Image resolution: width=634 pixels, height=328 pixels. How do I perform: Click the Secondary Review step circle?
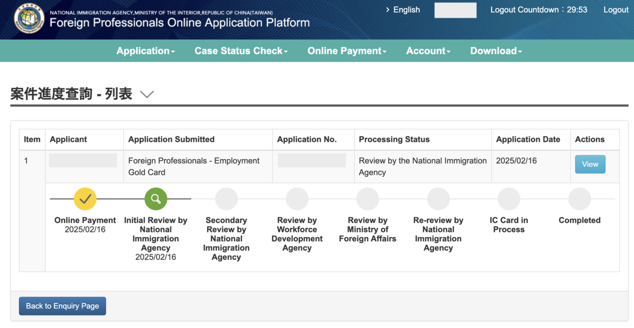tap(226, 199)
